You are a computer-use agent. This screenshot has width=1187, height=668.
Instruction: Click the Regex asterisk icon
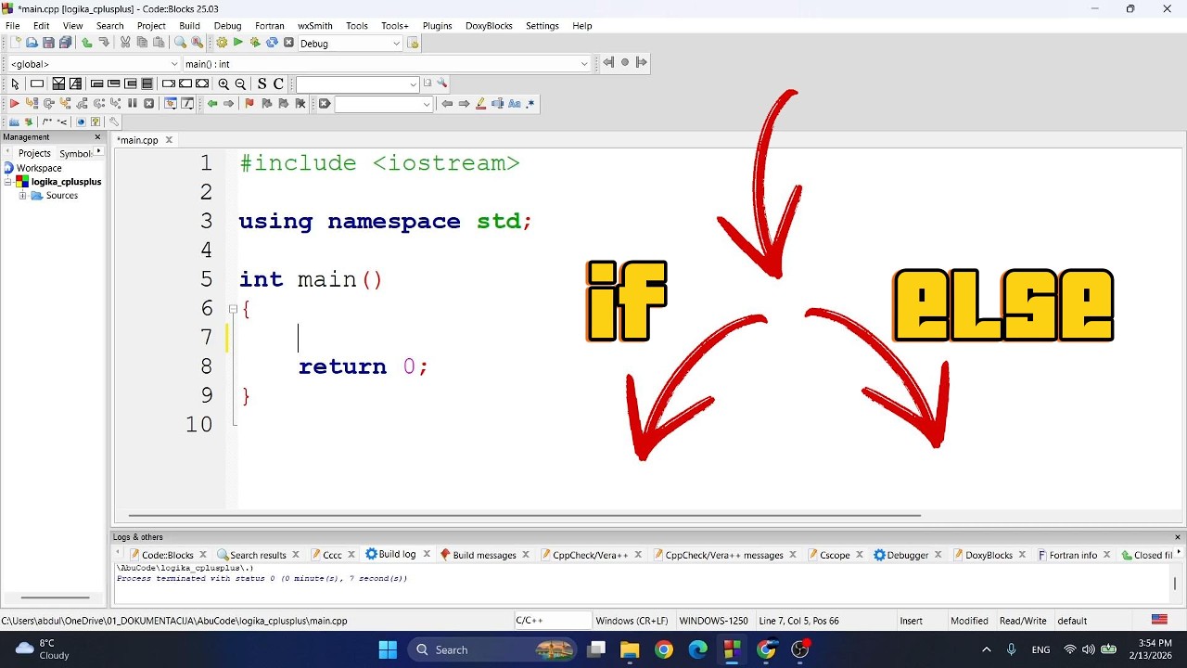[x=530, y=104]
